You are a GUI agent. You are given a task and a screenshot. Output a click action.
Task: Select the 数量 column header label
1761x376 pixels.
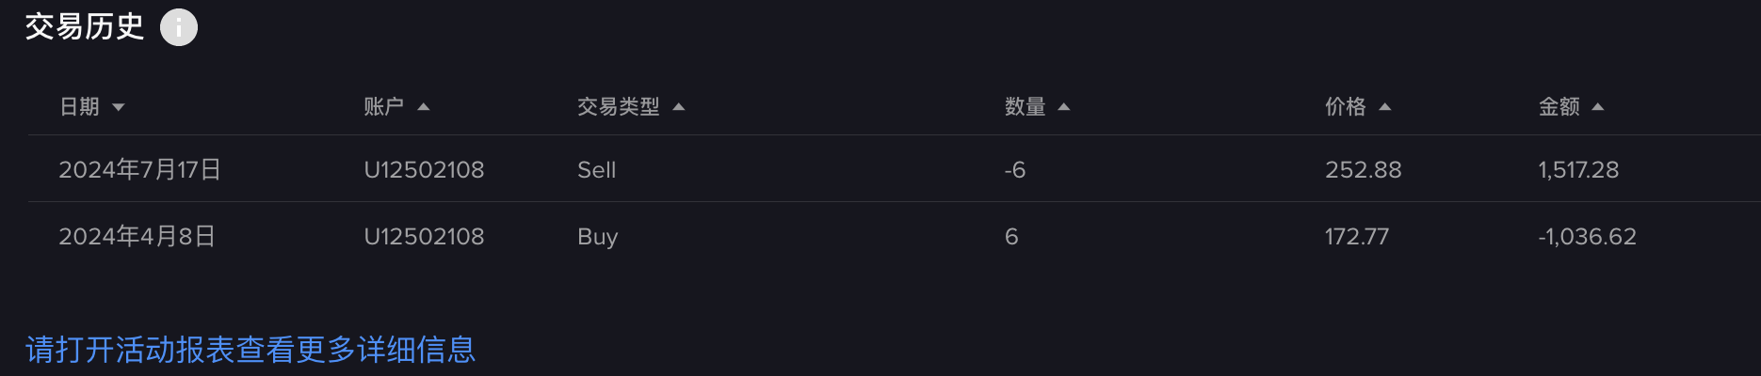pyautogui.click(x=1026, y=107)
